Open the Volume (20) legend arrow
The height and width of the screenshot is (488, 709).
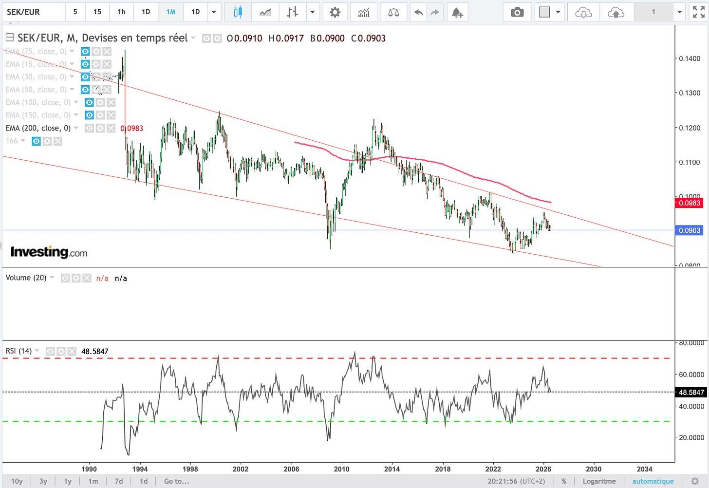pyautogui.click(x=52, y=278)
